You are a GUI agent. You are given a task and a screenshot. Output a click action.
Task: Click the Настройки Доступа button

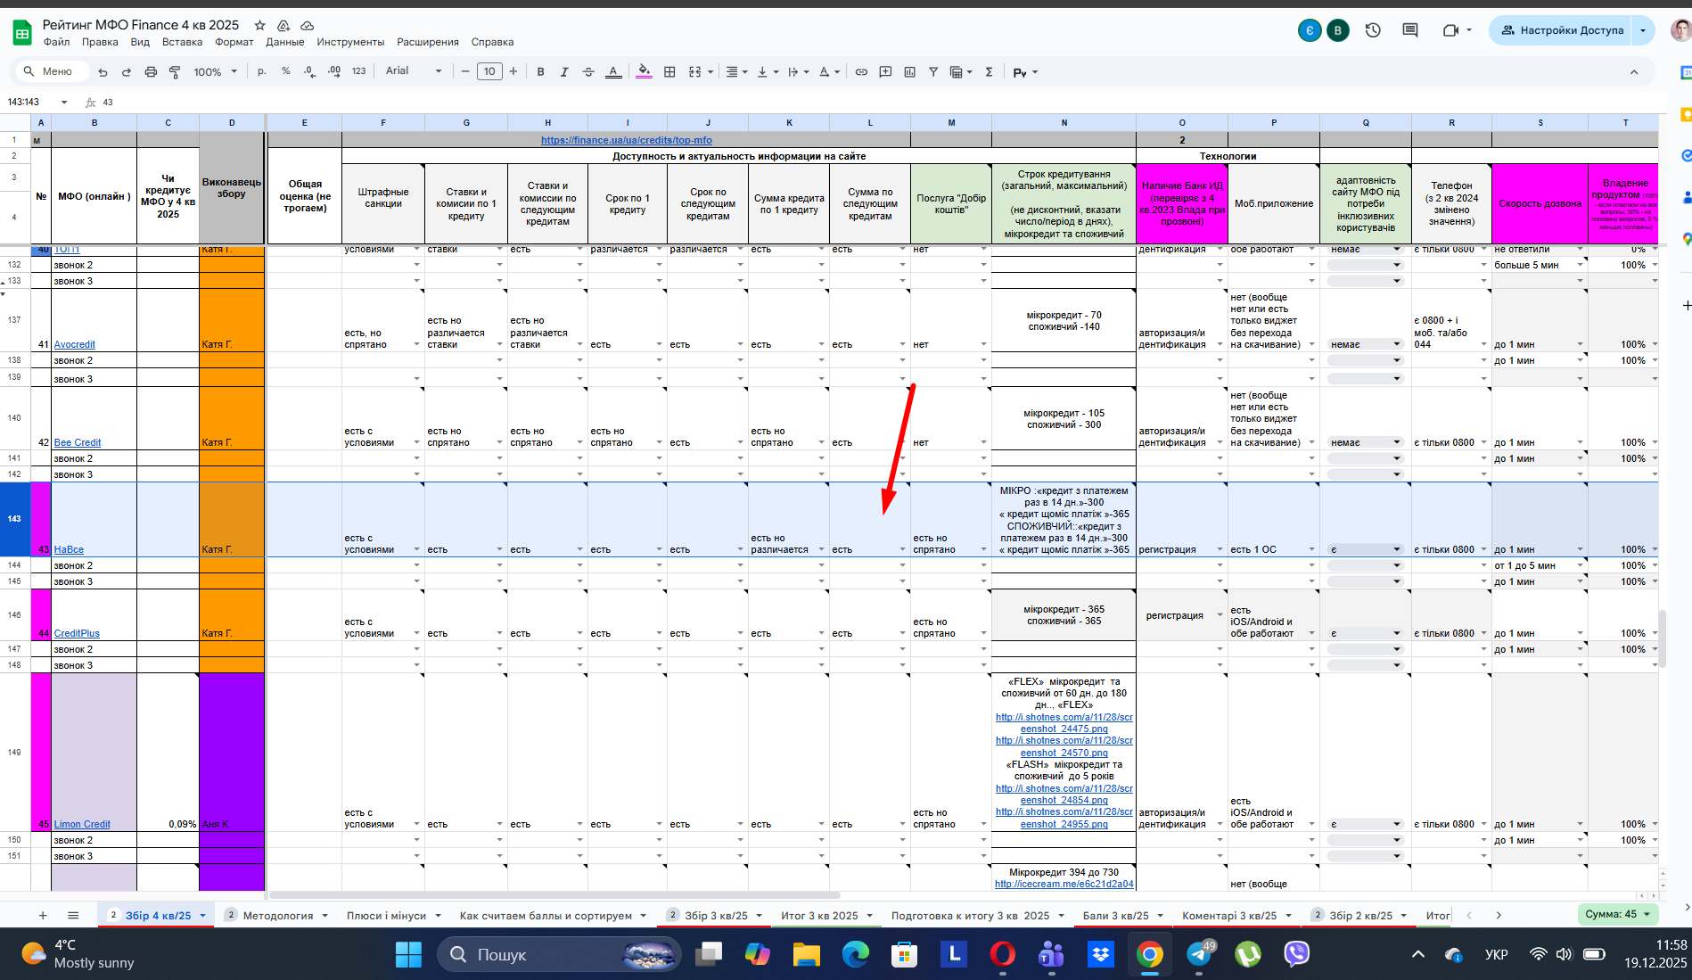point(1562,30)
